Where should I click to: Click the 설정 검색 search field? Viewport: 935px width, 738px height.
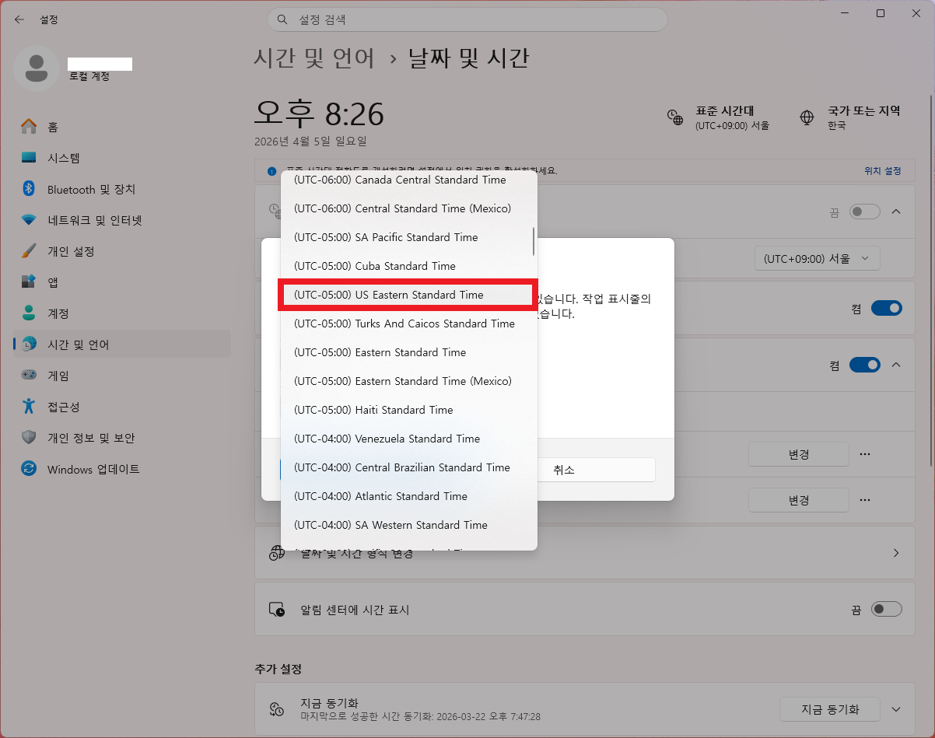point(467,19)
